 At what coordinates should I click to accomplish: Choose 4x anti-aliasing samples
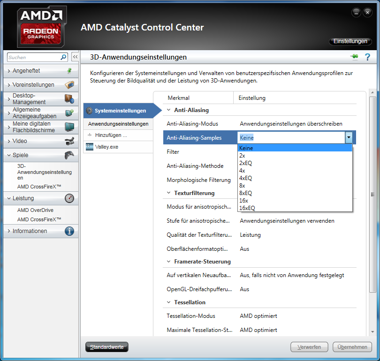pos(295,171)
